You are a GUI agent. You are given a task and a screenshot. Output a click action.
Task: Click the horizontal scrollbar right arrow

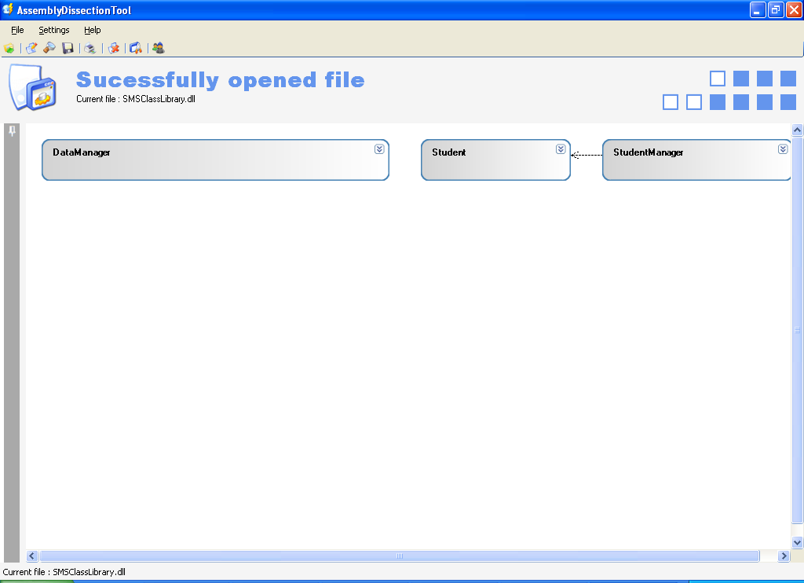(784, 555)
